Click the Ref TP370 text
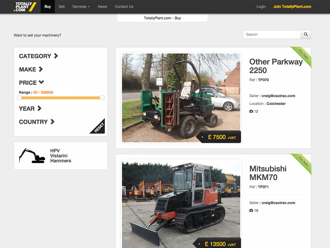The image size is (330, 248). click(259, 80)
